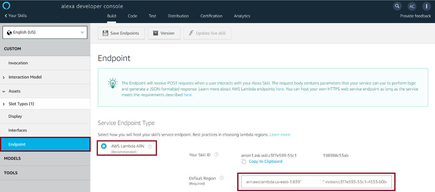Click the Alexa logo ring icon
435x192 pixels.
tap(6, 6)
